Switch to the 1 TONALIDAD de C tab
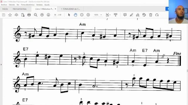The height and width of the screenshot is (105, 188). [70, 9]
